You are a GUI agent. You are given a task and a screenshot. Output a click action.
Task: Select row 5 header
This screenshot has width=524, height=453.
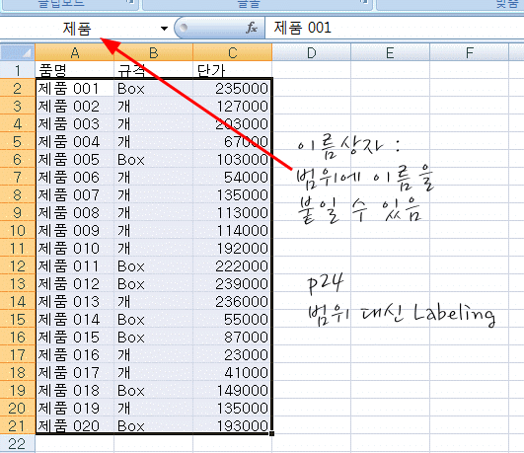(18, 141)
